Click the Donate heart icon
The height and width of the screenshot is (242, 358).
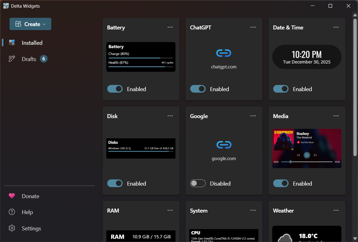click(x=12, y=196)
